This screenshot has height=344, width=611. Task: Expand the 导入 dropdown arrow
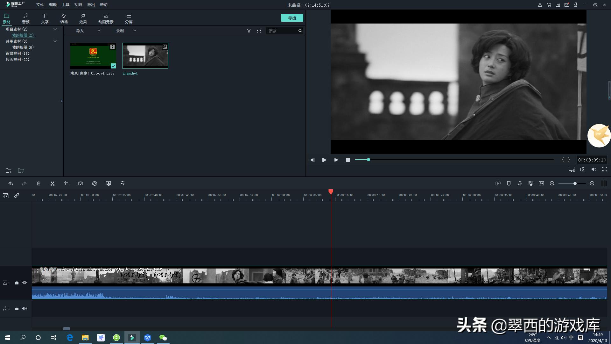[x=99, y=31]
